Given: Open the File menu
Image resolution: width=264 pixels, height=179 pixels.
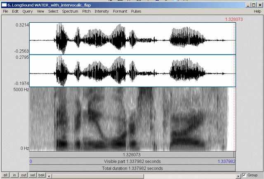Looking at the screenshot, I should tap(6, 11).
